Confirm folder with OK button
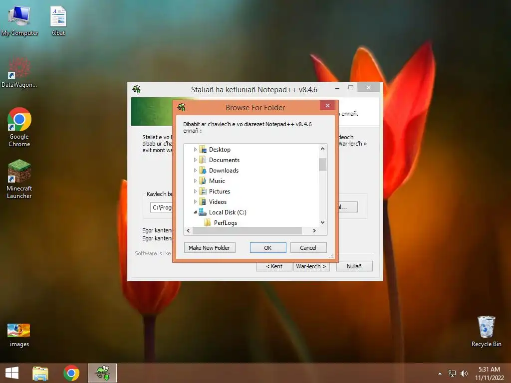 (x=268, y=247)
